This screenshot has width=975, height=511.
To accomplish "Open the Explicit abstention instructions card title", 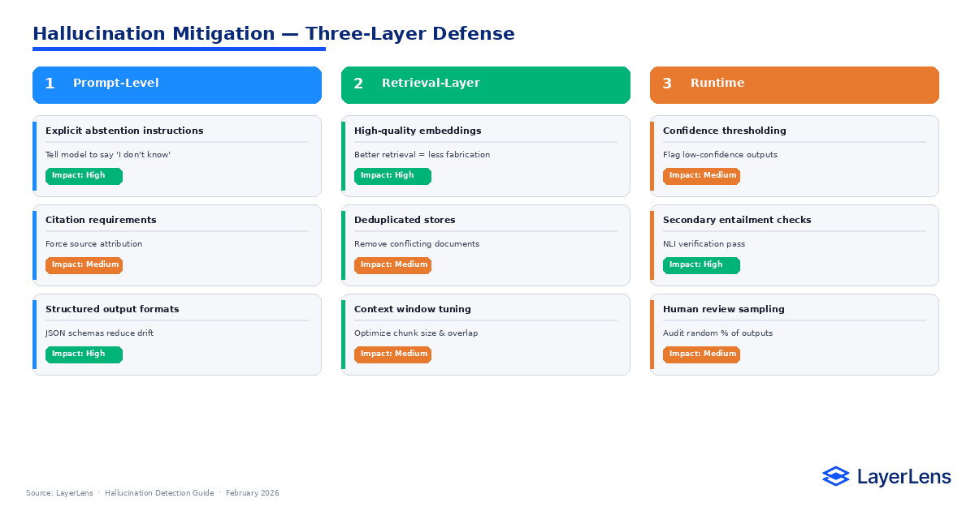I will coord(124,131).
